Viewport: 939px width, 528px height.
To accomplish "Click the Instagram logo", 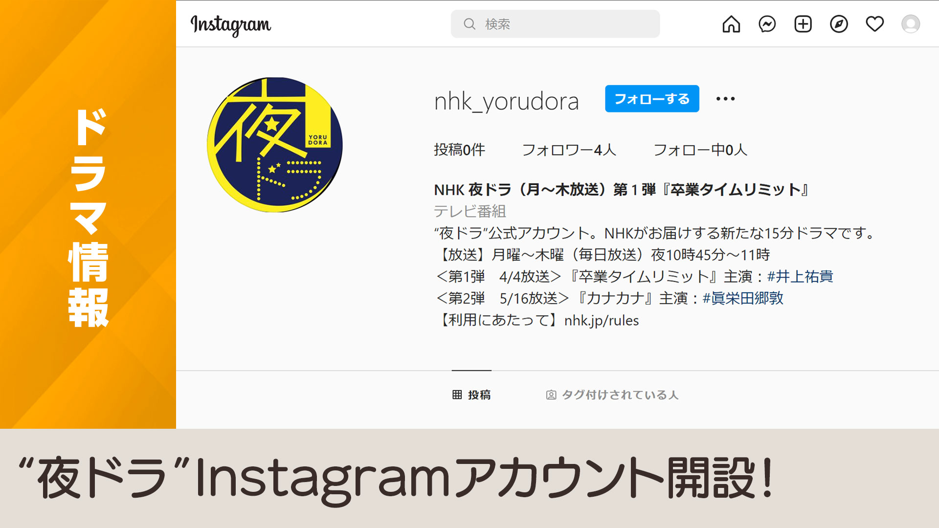I will pyautogui.click(x=230, y=25).
